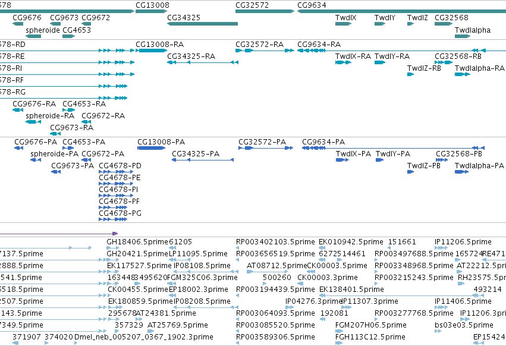Select the CG34325-RA transcript label
The width and height of the screenshot is (506, 346).
[191, 56]
